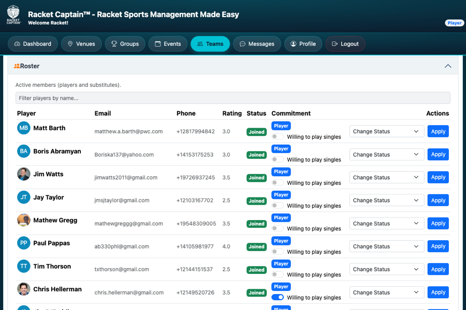Focus the Filter players by name field
The image size is (466, 310).
[x=232, y=98]
